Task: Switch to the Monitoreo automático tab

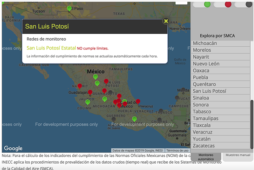Action: (x=206, y=157)
